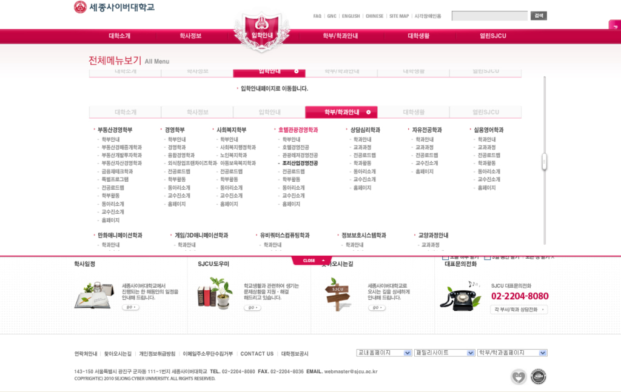The width and height of the screenshot is (621, 392).
Task: Click the All Menu panel scrollbar thumb
Action: (544, 161)
